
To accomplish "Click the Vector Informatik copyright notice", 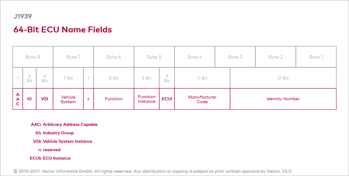I will tap(153, 171).
